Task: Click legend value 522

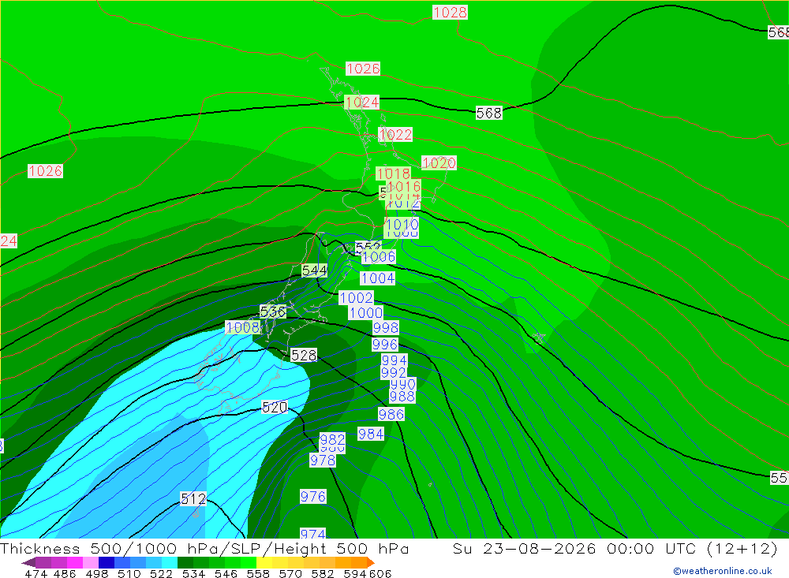Action: pyautogui.click(x=161, y=573)
